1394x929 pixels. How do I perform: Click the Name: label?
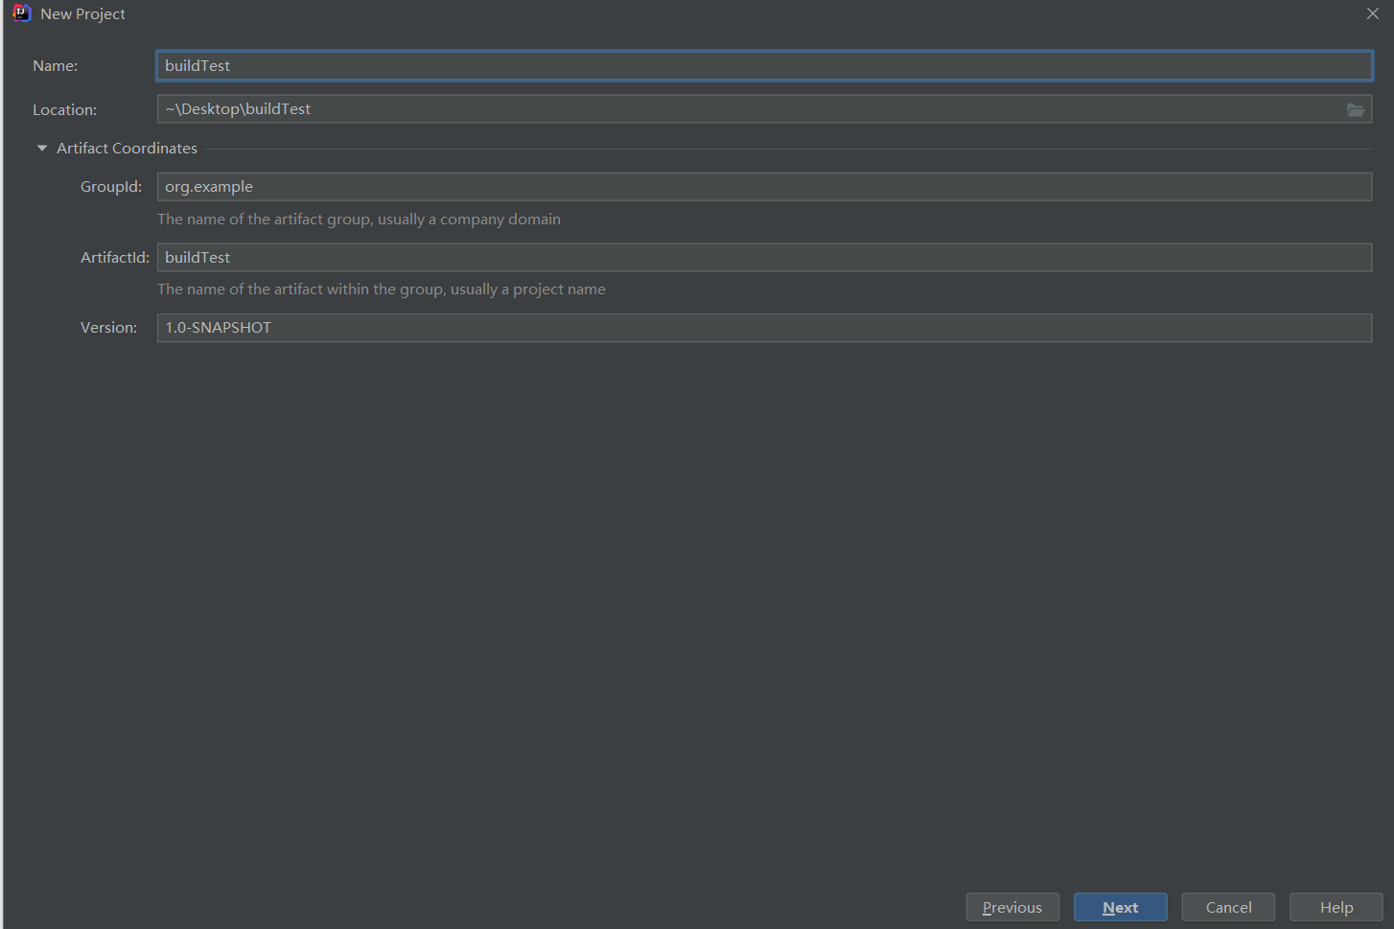[55, 66]
